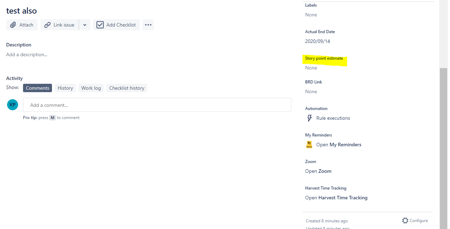Click the lightning bolt Automation icon
The image size is (450, 229).
click(x=309, y=118)
